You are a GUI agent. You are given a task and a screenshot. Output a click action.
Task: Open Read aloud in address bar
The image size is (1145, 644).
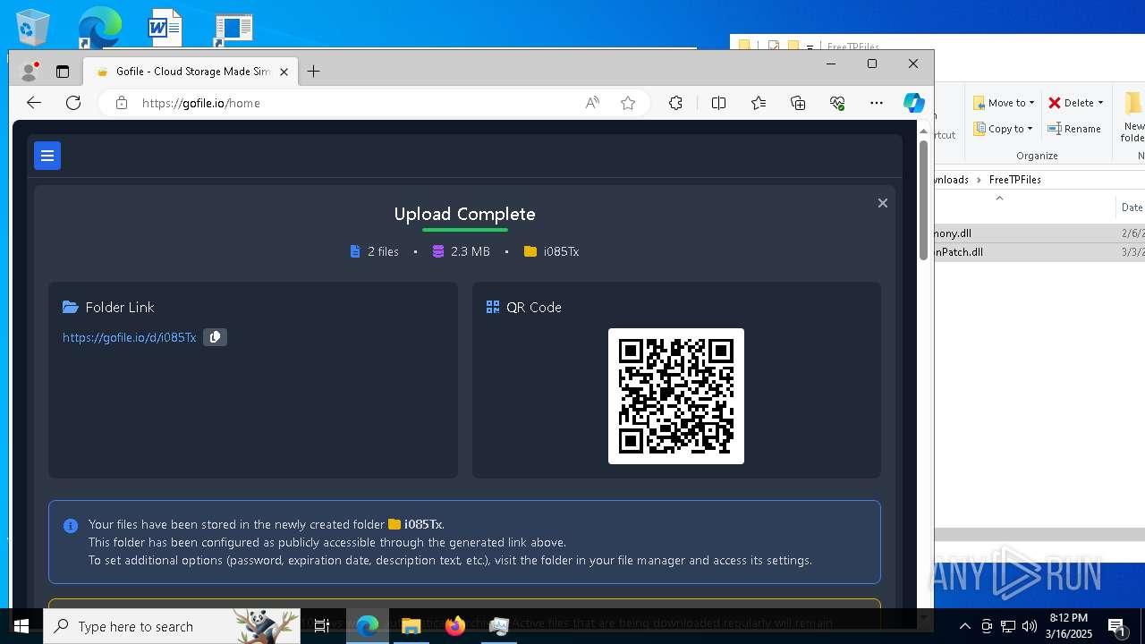(592, 103)
